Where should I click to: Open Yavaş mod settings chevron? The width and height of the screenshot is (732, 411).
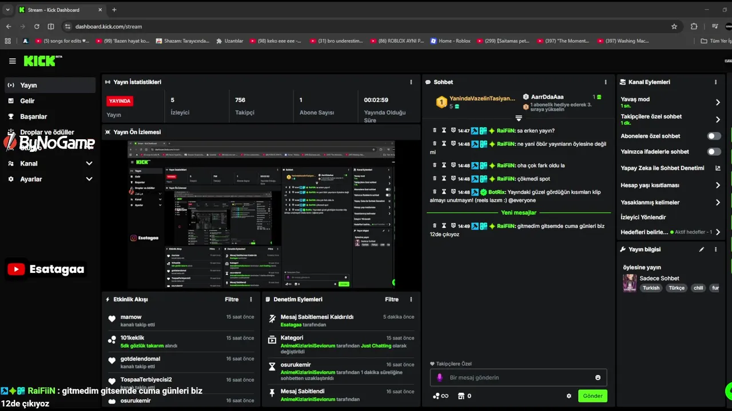point(718,102)
